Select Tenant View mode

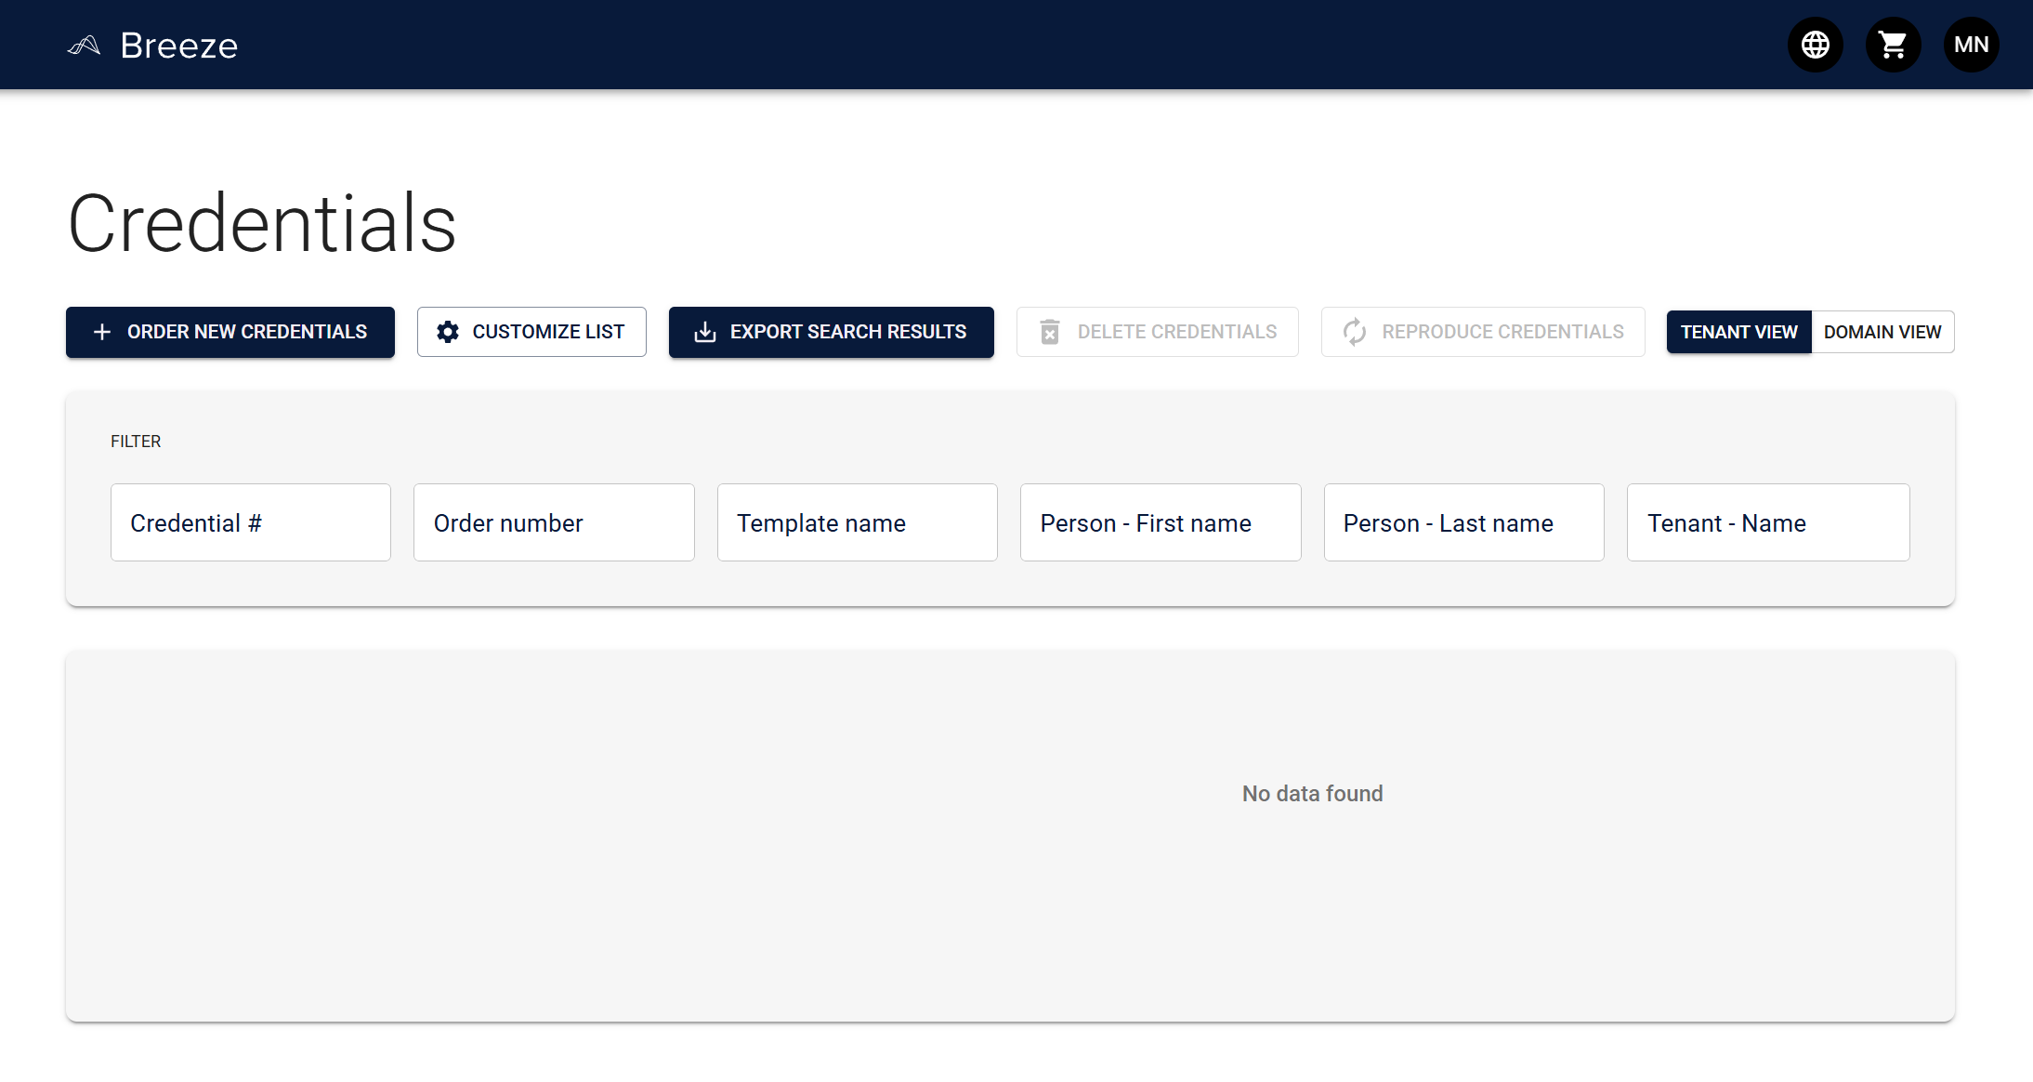[x=1738, y=332]
